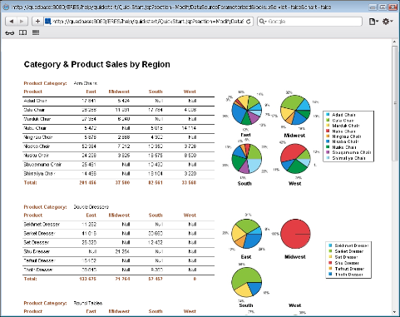The image size is (400, 317).
Task: Click the Arm Chairs West total 33 568
Action: (x=189, y=183)
